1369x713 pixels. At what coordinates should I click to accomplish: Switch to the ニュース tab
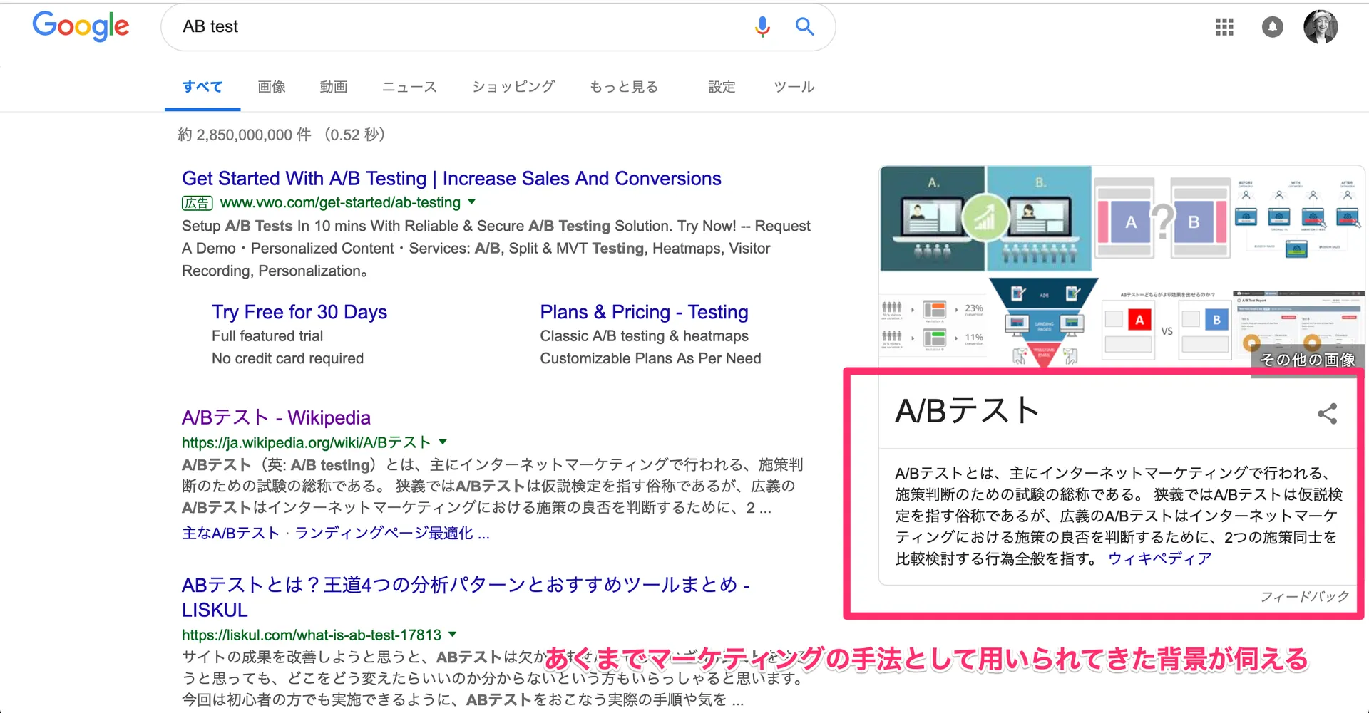click(409, 86)
